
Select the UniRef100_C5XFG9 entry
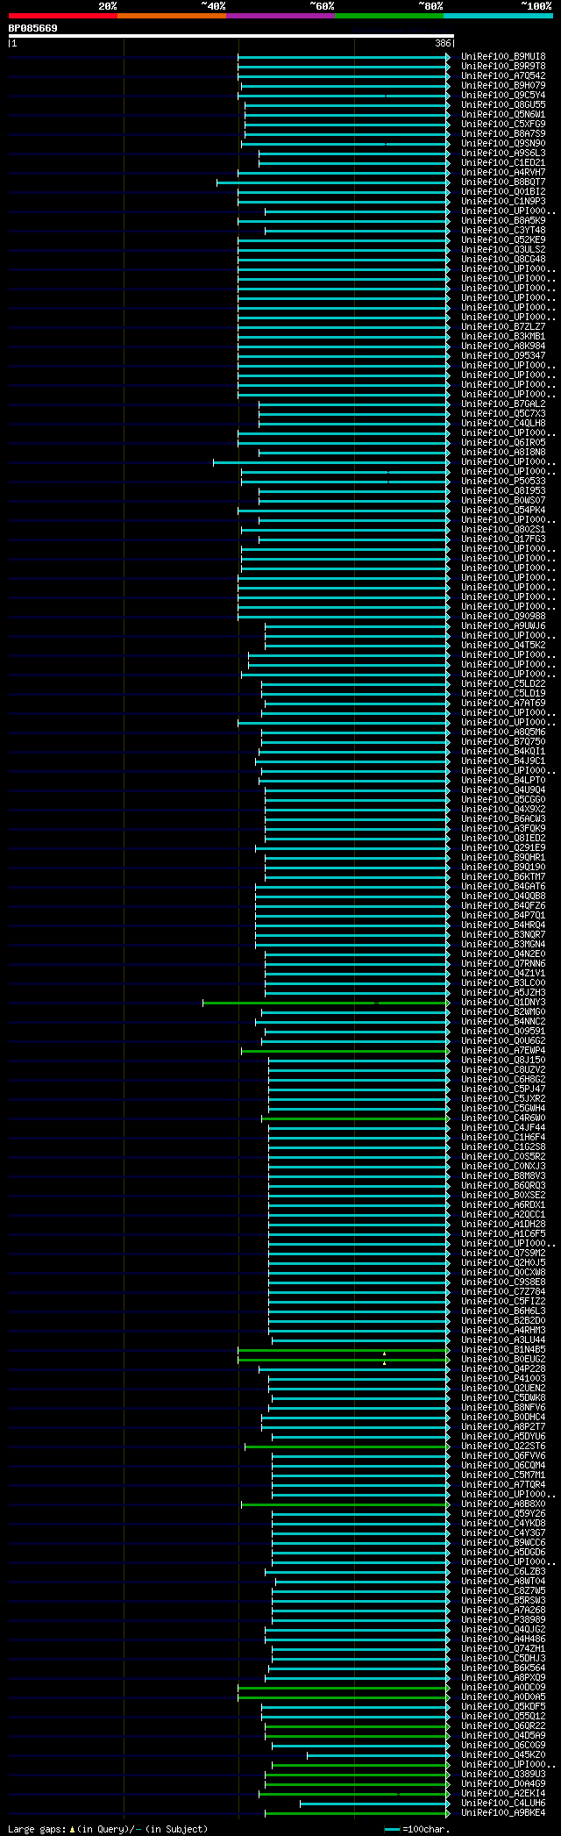pyautogui.click(x=503, y=125)
